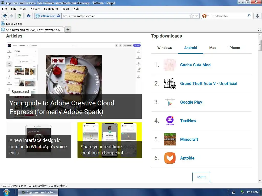Open the DuckDuckGo search engine selector

click(x=205, y=16)
